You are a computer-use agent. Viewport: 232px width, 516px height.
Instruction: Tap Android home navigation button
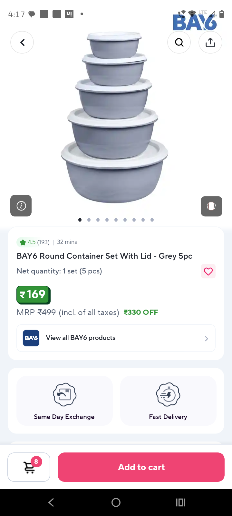[116, 502]
